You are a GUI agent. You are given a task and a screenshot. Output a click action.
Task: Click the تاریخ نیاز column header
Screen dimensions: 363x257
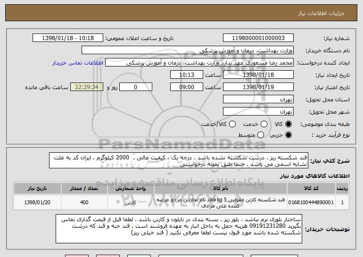click(x=37, y=189)
